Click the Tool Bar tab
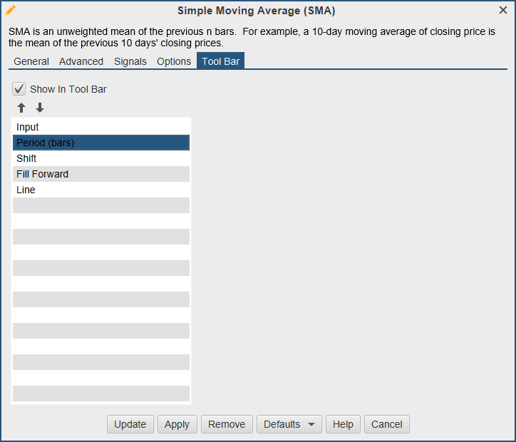This screenshot has height=442, width=516. (221, 61)
